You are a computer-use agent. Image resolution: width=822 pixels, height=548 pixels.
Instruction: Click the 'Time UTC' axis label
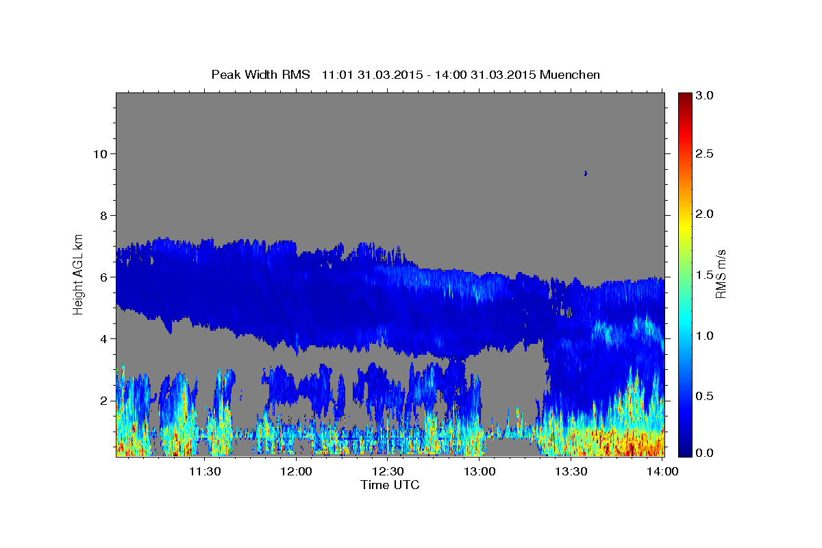tap(390, 485)
